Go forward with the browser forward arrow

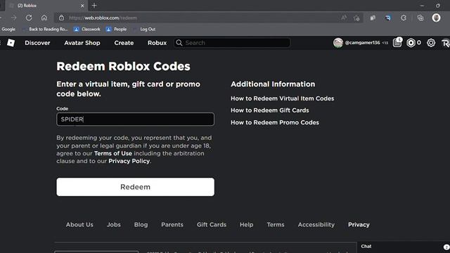tap(14, 18)
